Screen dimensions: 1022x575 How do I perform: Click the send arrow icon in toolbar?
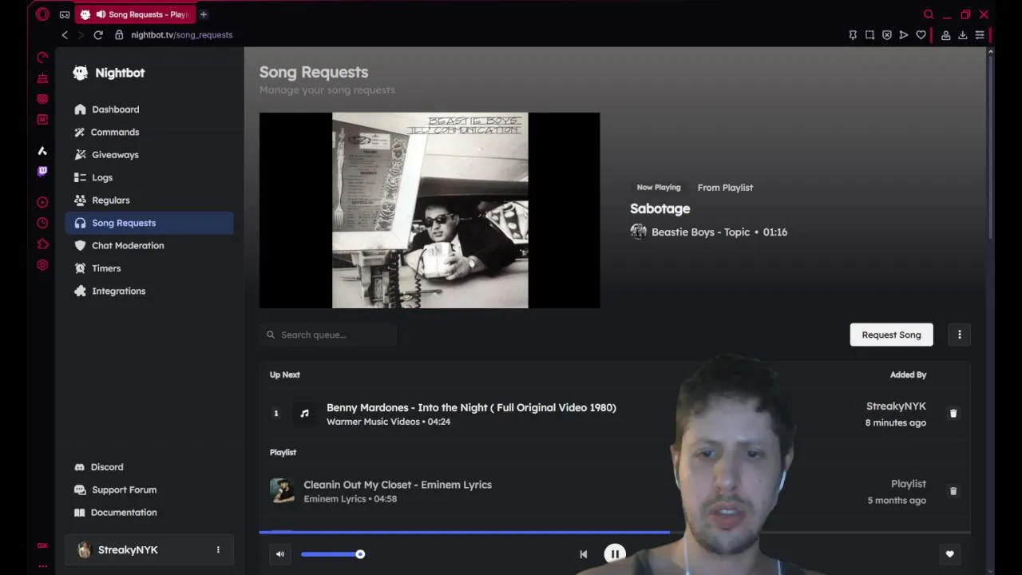click(904, 35)
